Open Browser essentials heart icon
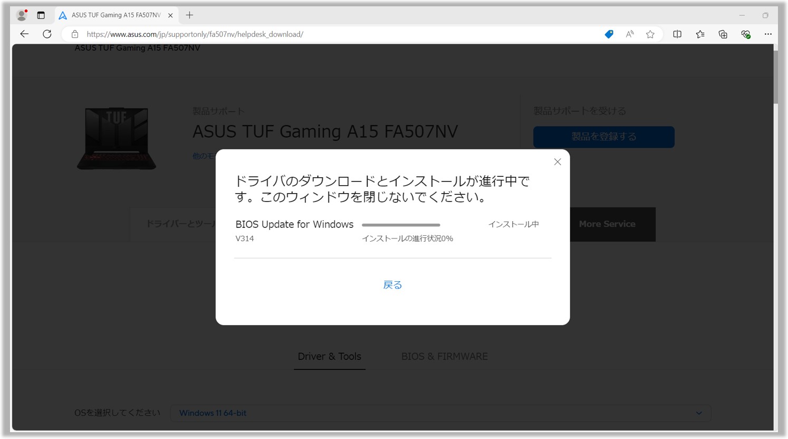Image resolution: width=788 pixels, height=439 pixels. pos(745,34)
